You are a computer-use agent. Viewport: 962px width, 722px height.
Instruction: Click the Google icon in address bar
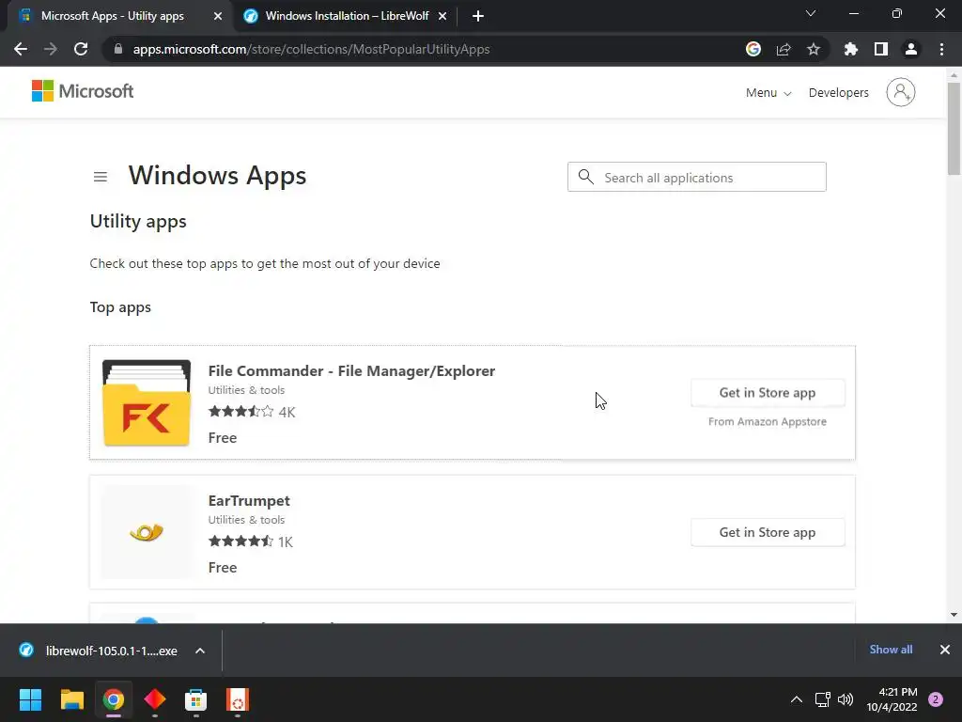tap(753, 49)
